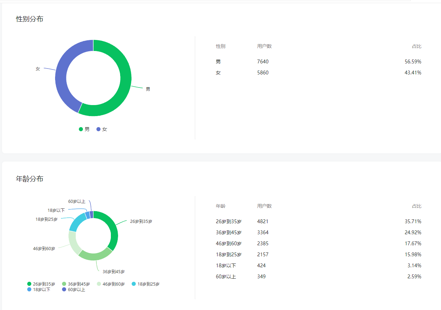Toggle the 36岁到45岁 legend entry

point(76,284)
